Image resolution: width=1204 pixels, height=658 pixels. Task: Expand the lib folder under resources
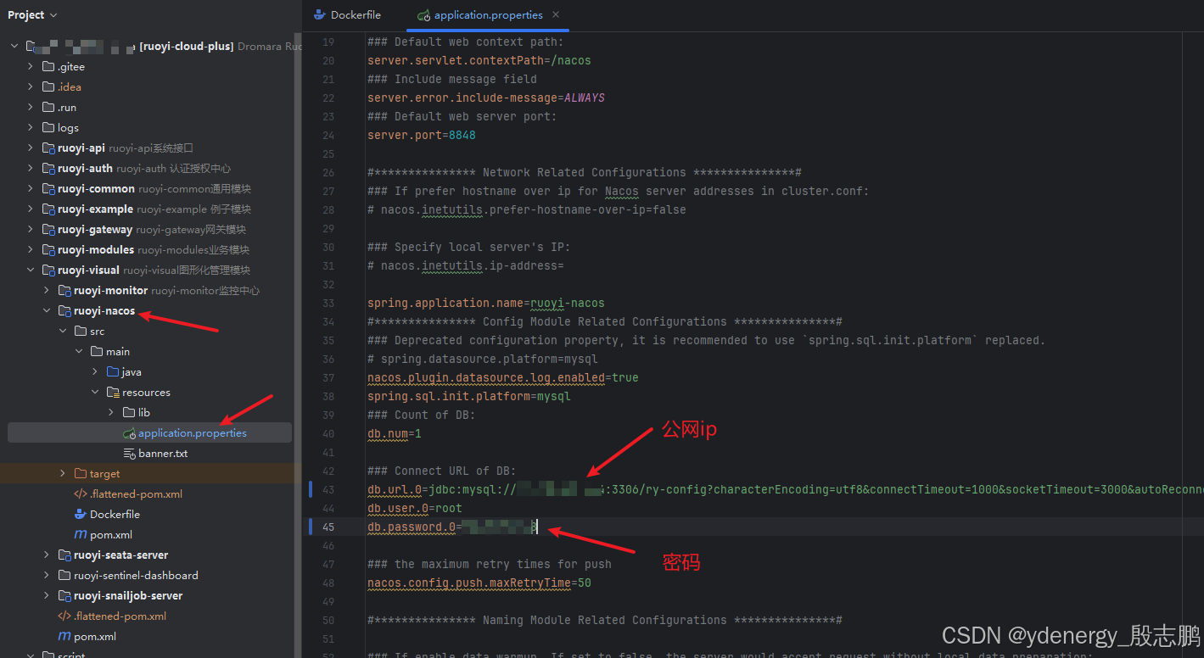(x=112, y=413)
